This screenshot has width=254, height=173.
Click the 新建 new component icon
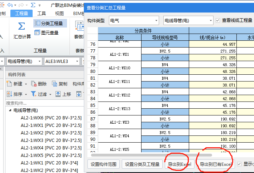coord(9,84)
